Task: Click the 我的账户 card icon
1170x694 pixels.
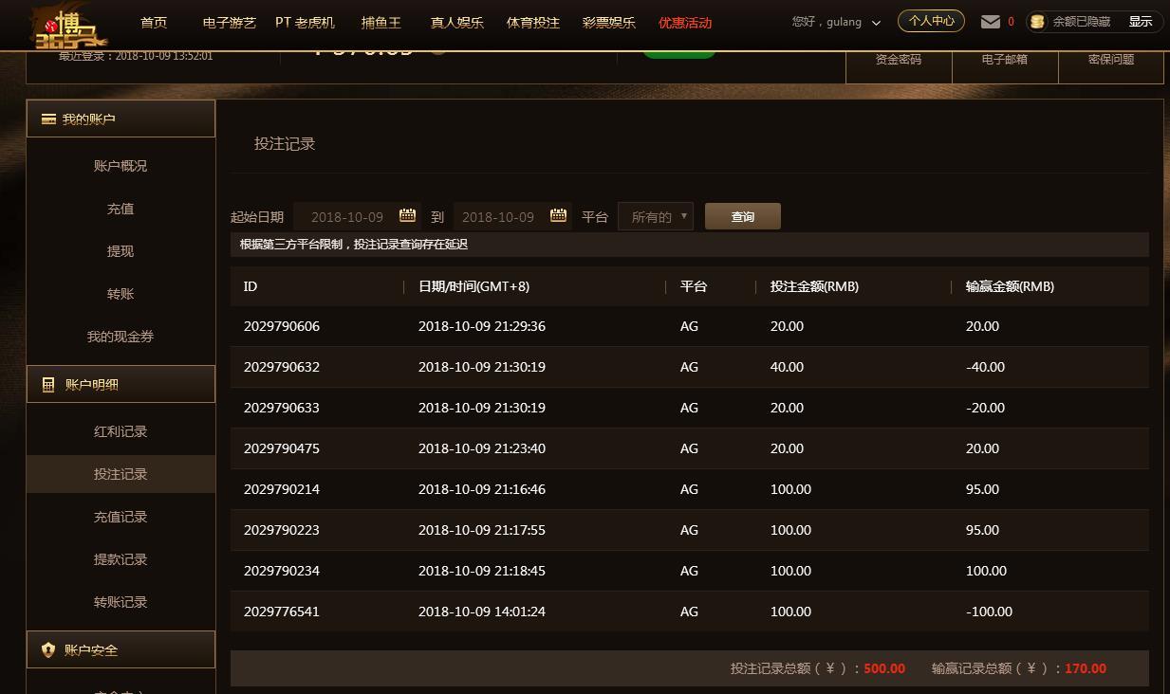Action: [48, 119]
